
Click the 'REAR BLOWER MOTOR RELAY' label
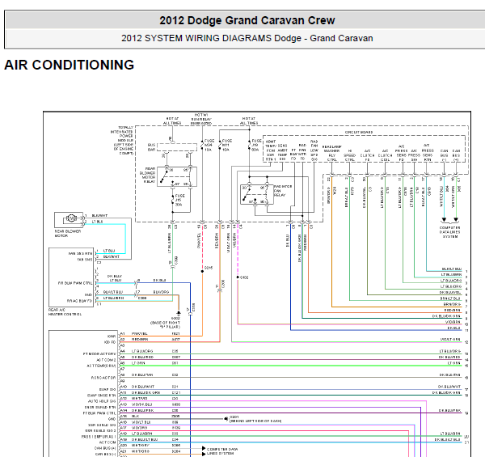(x=148, y=176)
